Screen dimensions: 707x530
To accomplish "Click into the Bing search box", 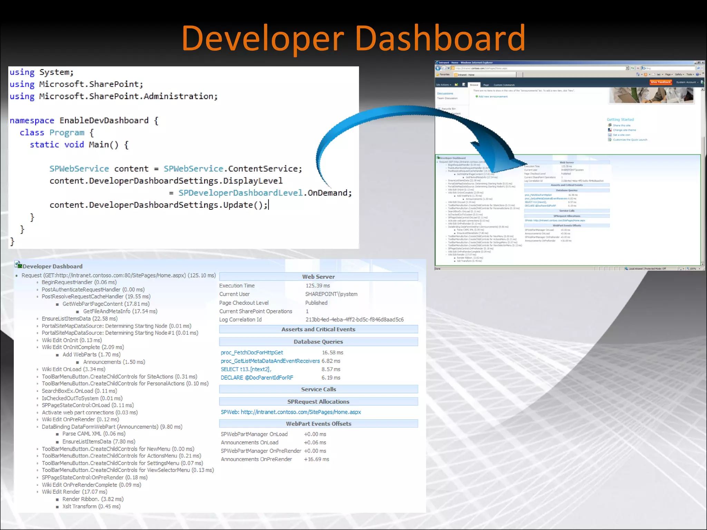I will point(668,68).
